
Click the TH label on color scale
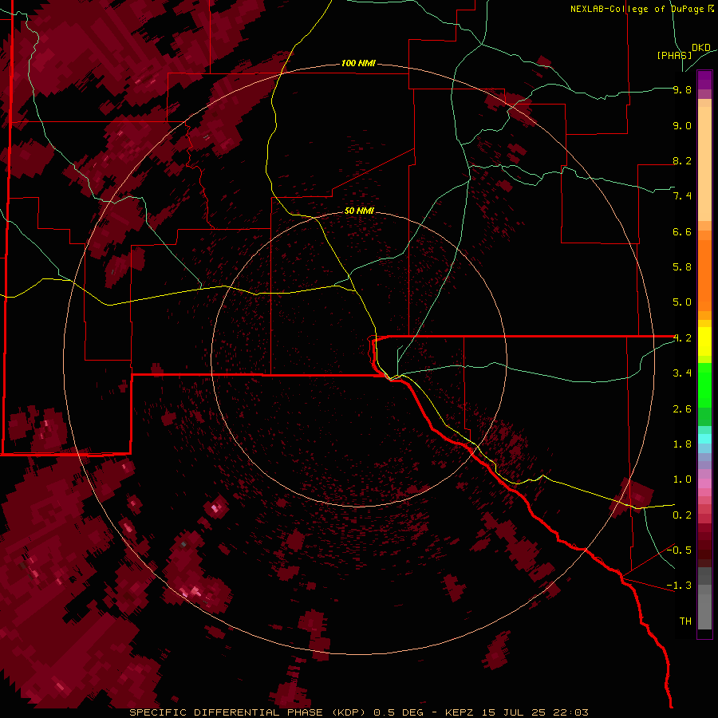(685, 621)
